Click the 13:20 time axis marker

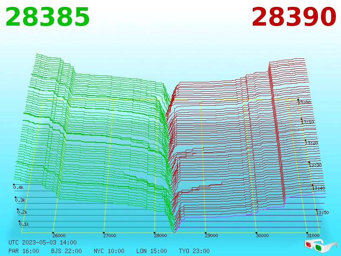(312, 143)
